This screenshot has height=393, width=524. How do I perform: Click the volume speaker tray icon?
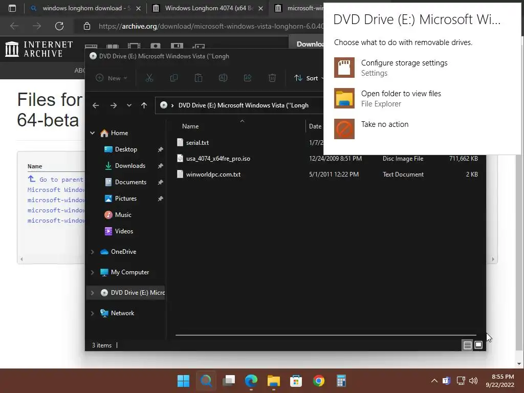click(473, 381)
